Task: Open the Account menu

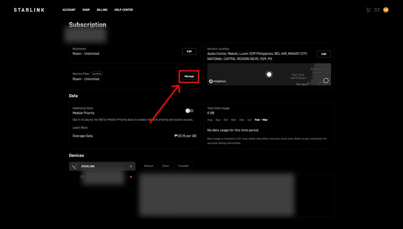Action: (69, 10)
